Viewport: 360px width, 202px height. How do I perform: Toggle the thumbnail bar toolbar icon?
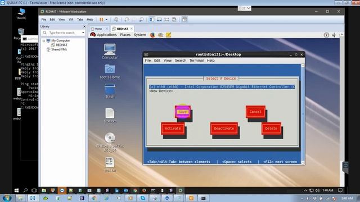[x=159, y=20]
